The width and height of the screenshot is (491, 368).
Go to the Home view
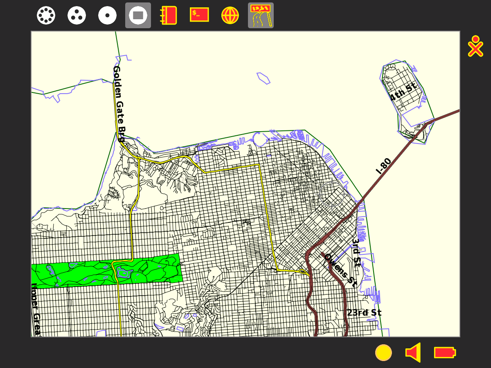coord(107,16)
